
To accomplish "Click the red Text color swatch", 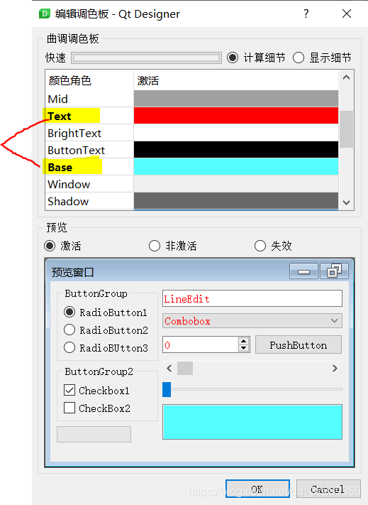I will coord(236,116).
